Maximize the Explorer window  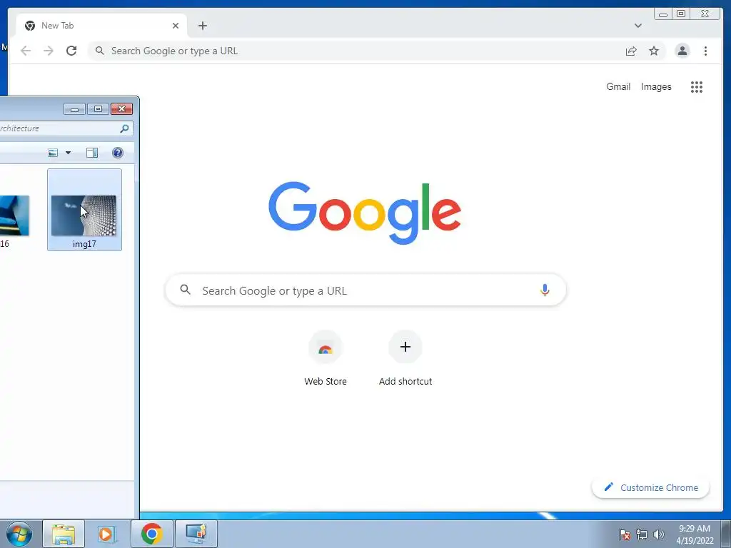point(98,108)
